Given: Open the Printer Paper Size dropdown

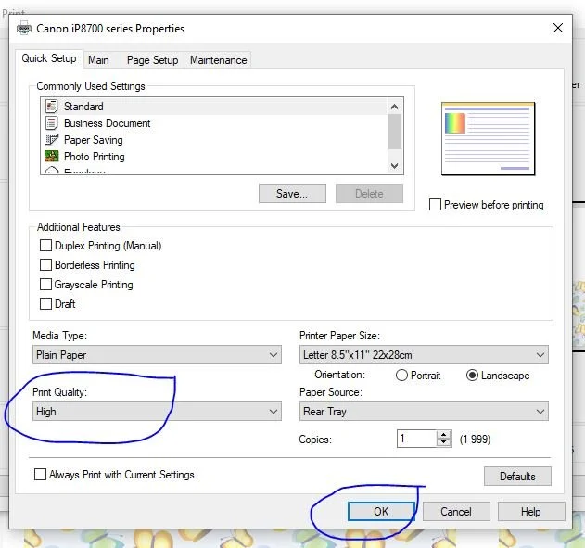Looking at the screenshot, I should [x=424, y=355].
